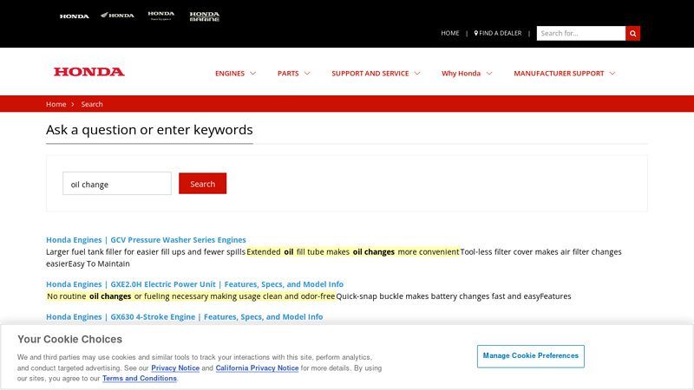Go to Home in the top bar

pos(449,33)
